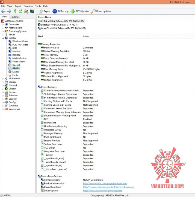Toggle 32-bit Floating-Point Atomic Addition checkbox
Viewport: 195px width, 197px height.
tap(42, 90)
